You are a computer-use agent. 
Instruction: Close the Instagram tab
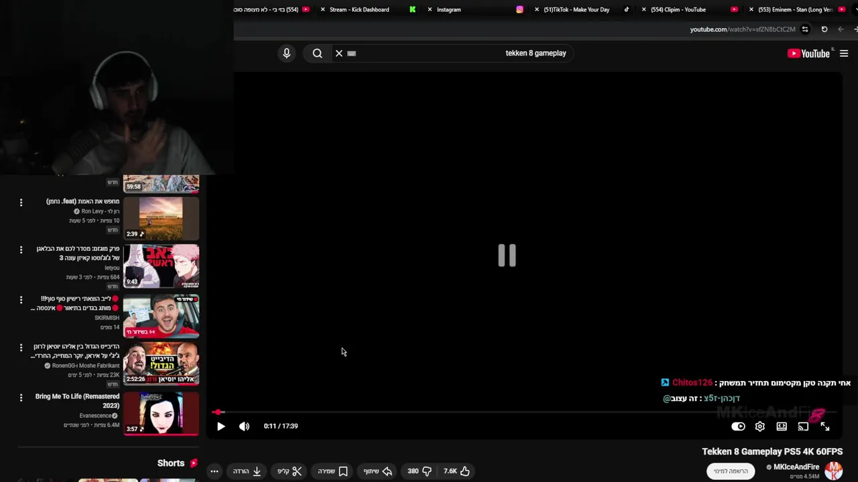click(x=430, y=9)
